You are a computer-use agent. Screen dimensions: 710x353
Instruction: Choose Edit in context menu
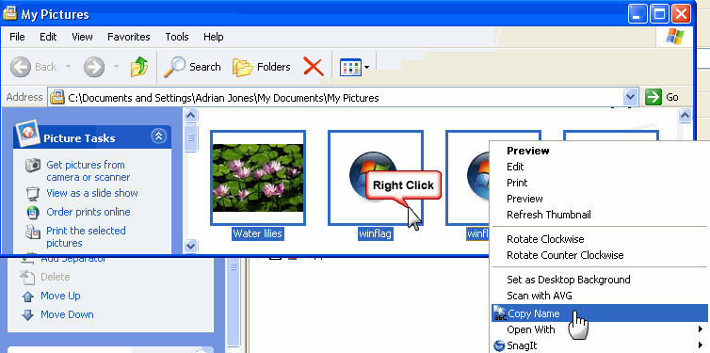tap(515, 167)
